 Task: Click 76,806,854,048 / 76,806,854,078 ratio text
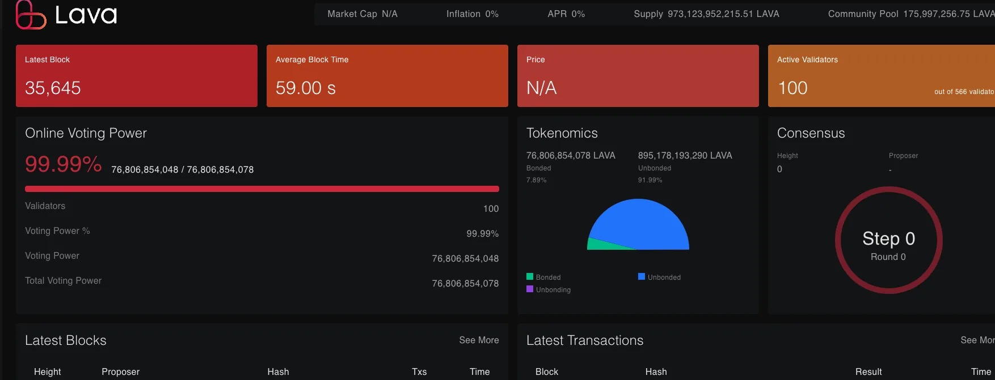183,169
